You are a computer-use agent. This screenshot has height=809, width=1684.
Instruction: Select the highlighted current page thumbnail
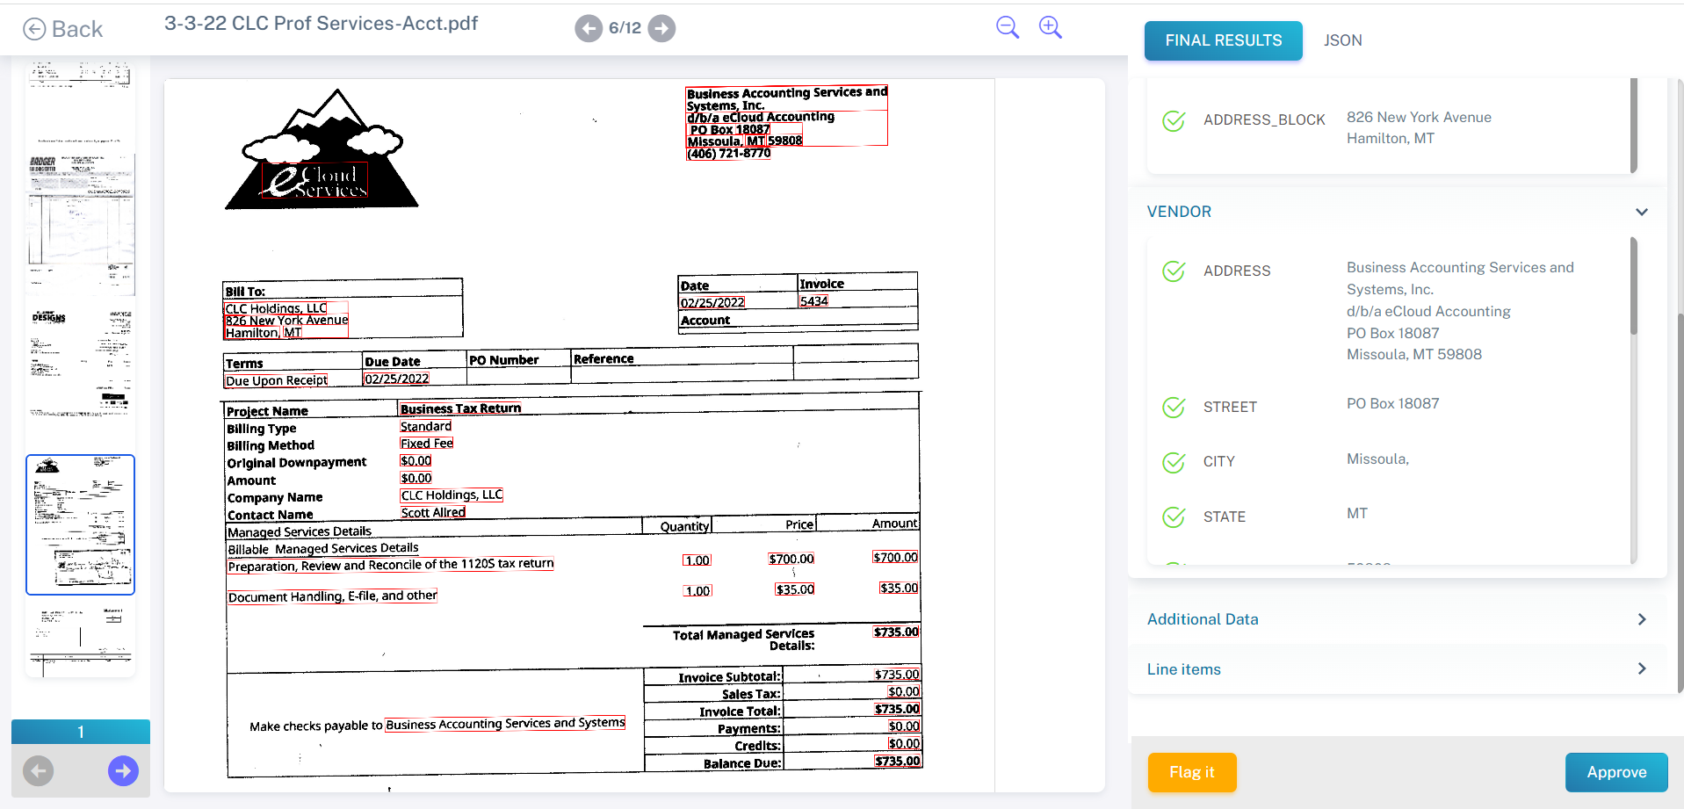80,524
